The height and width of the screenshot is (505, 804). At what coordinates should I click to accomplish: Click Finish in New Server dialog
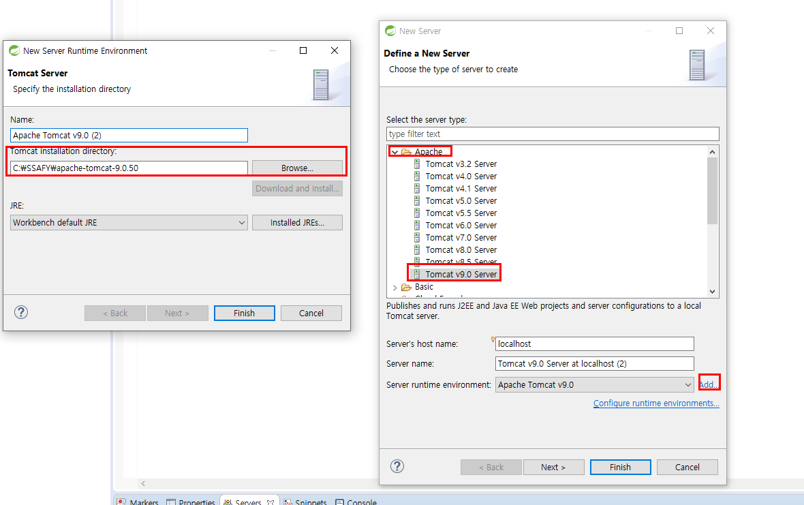(621, 467)
